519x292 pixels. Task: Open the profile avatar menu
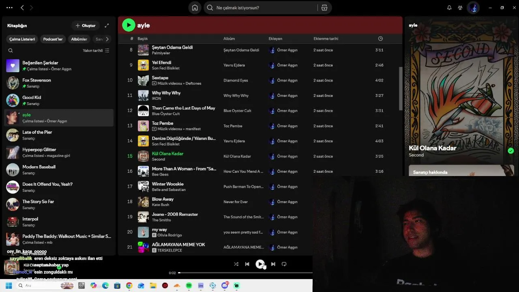[473, 8]
